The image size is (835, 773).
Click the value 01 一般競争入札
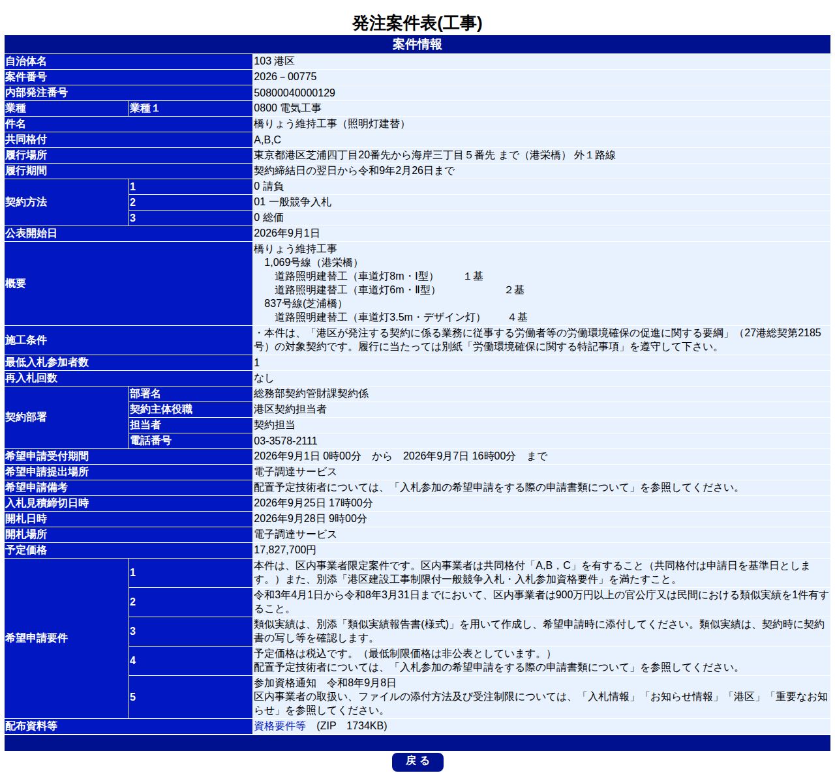click(292, 202)
